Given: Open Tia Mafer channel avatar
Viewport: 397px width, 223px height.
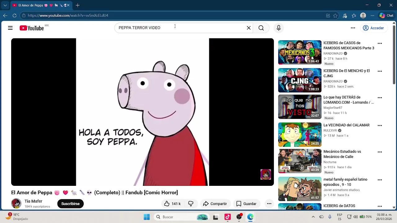Looking at the screenshot, I should (x=16, y=203).
